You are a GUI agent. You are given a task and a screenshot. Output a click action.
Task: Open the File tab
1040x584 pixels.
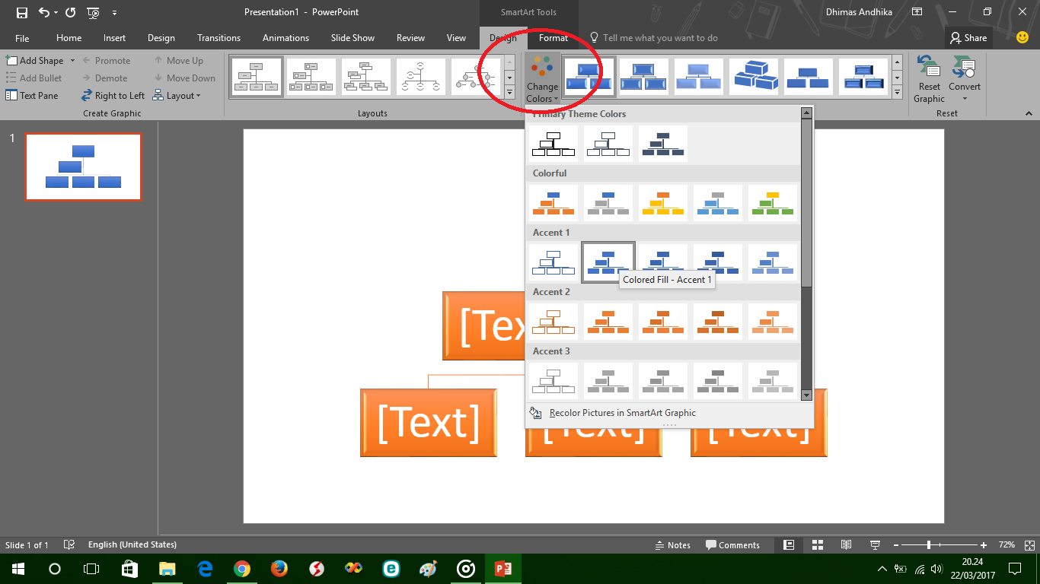(22, 38)
